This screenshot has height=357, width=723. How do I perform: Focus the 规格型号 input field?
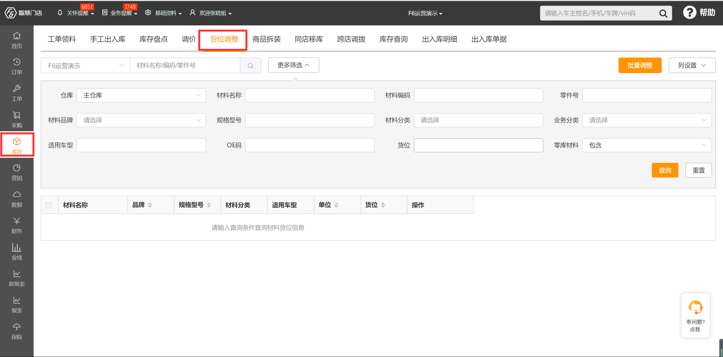point(310,120)
